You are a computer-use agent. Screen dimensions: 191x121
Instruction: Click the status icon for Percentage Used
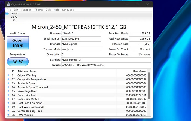(8, 91)
